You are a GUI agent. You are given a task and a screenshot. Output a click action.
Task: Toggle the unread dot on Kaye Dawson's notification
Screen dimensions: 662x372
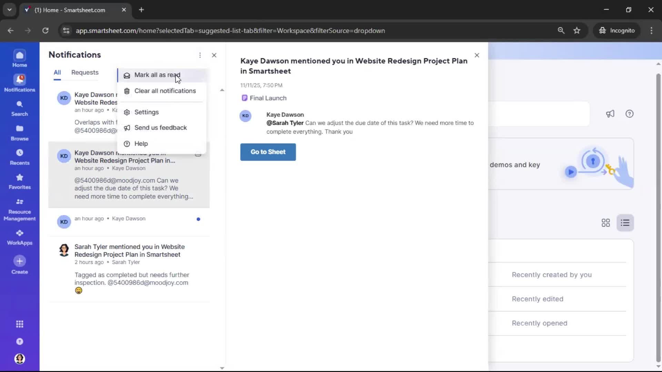(x=199, y=219)
